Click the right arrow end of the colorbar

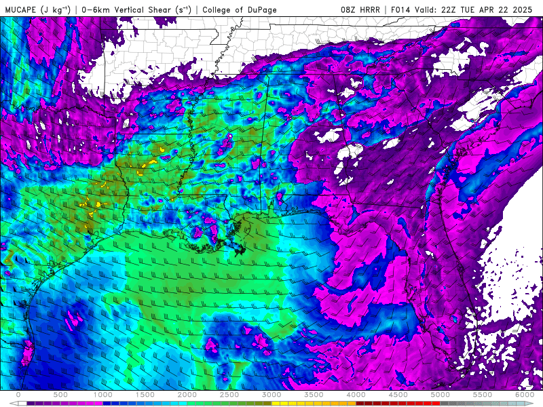coord(529,403)
